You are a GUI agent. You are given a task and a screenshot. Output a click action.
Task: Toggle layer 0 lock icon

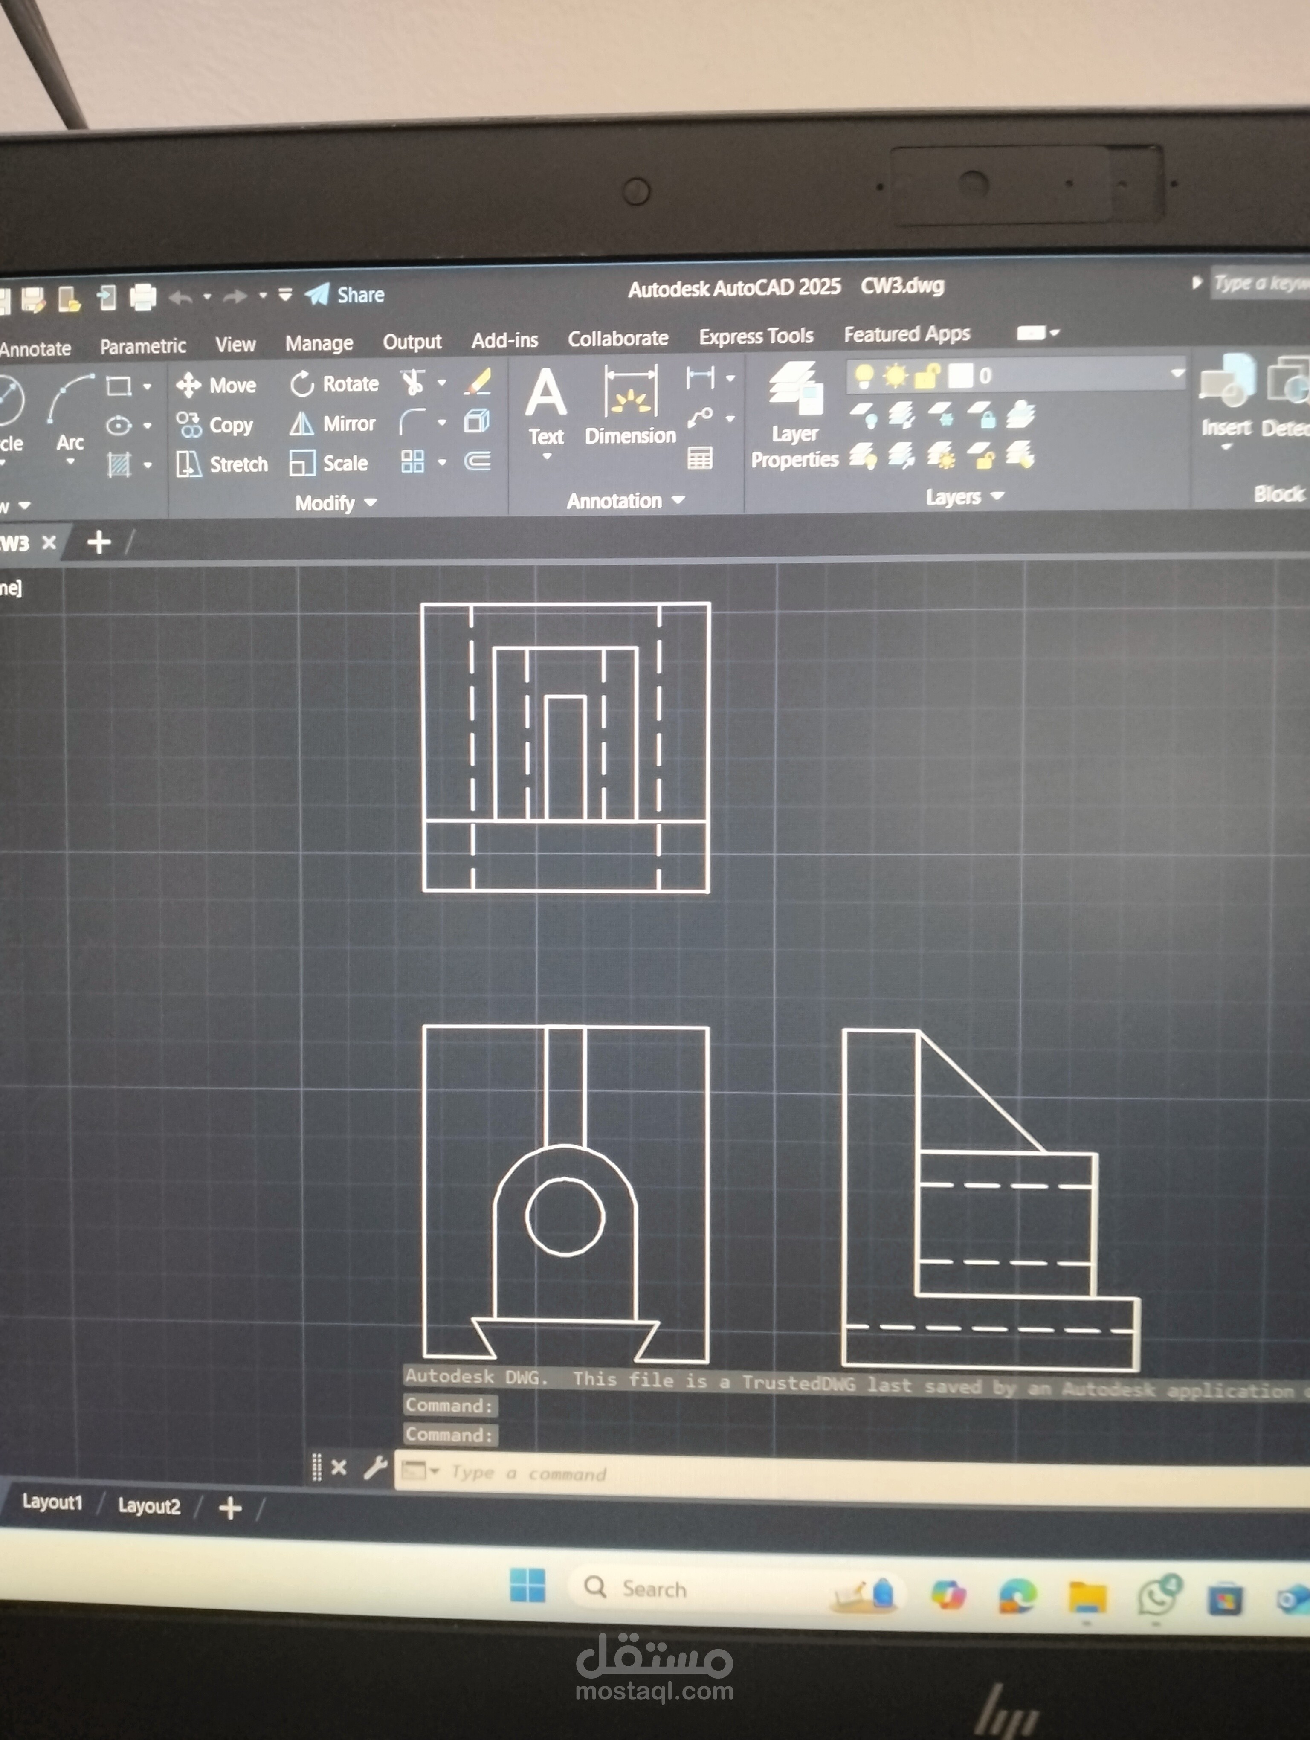pyautogui.click(x=928, y=376)
